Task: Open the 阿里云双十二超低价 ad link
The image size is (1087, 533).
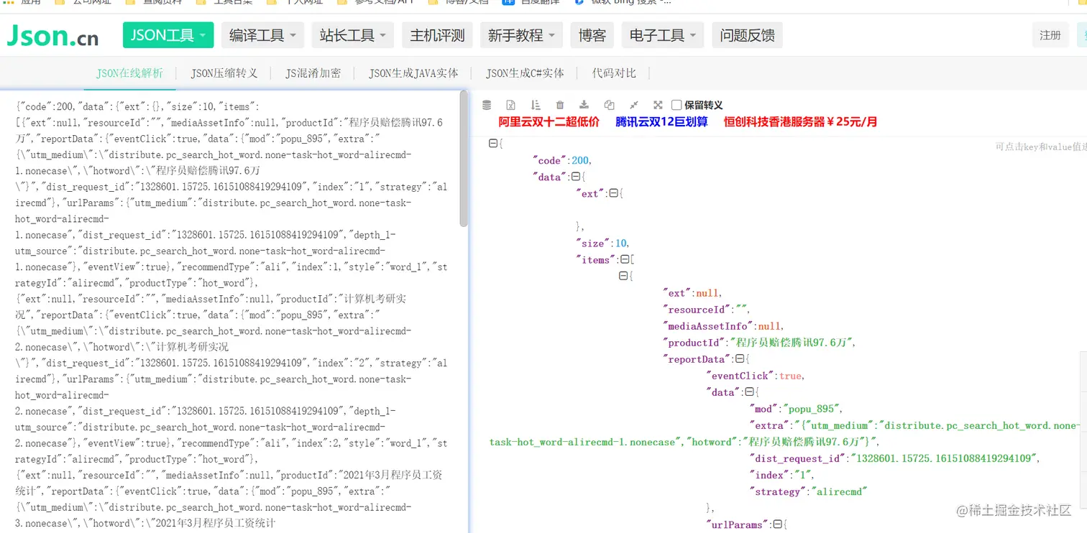Action: (549, 122)
